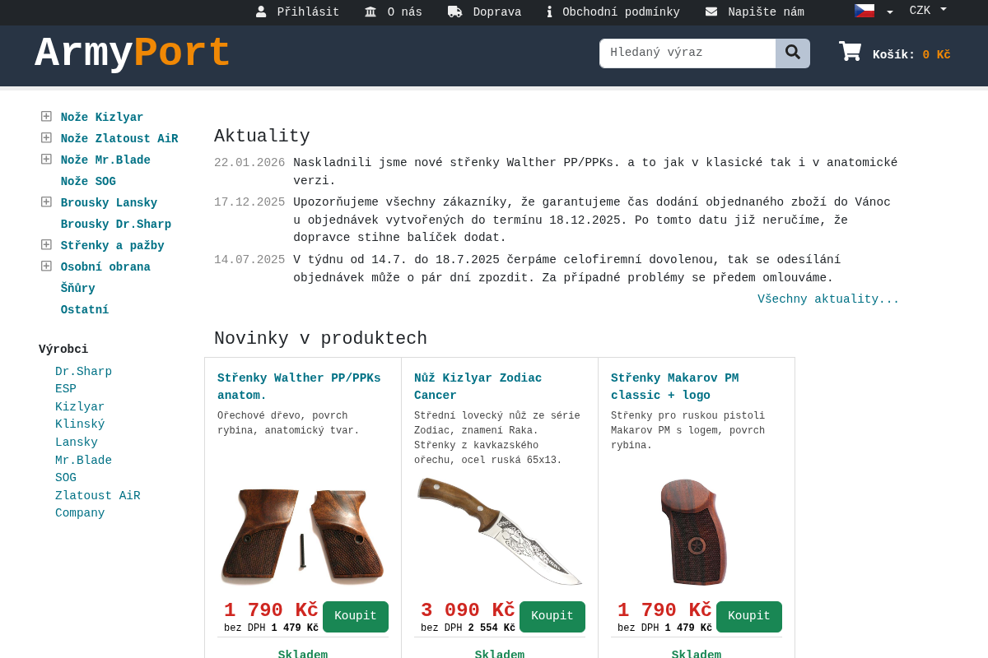Open the Nože Mr.Blade category

[105, 160]
